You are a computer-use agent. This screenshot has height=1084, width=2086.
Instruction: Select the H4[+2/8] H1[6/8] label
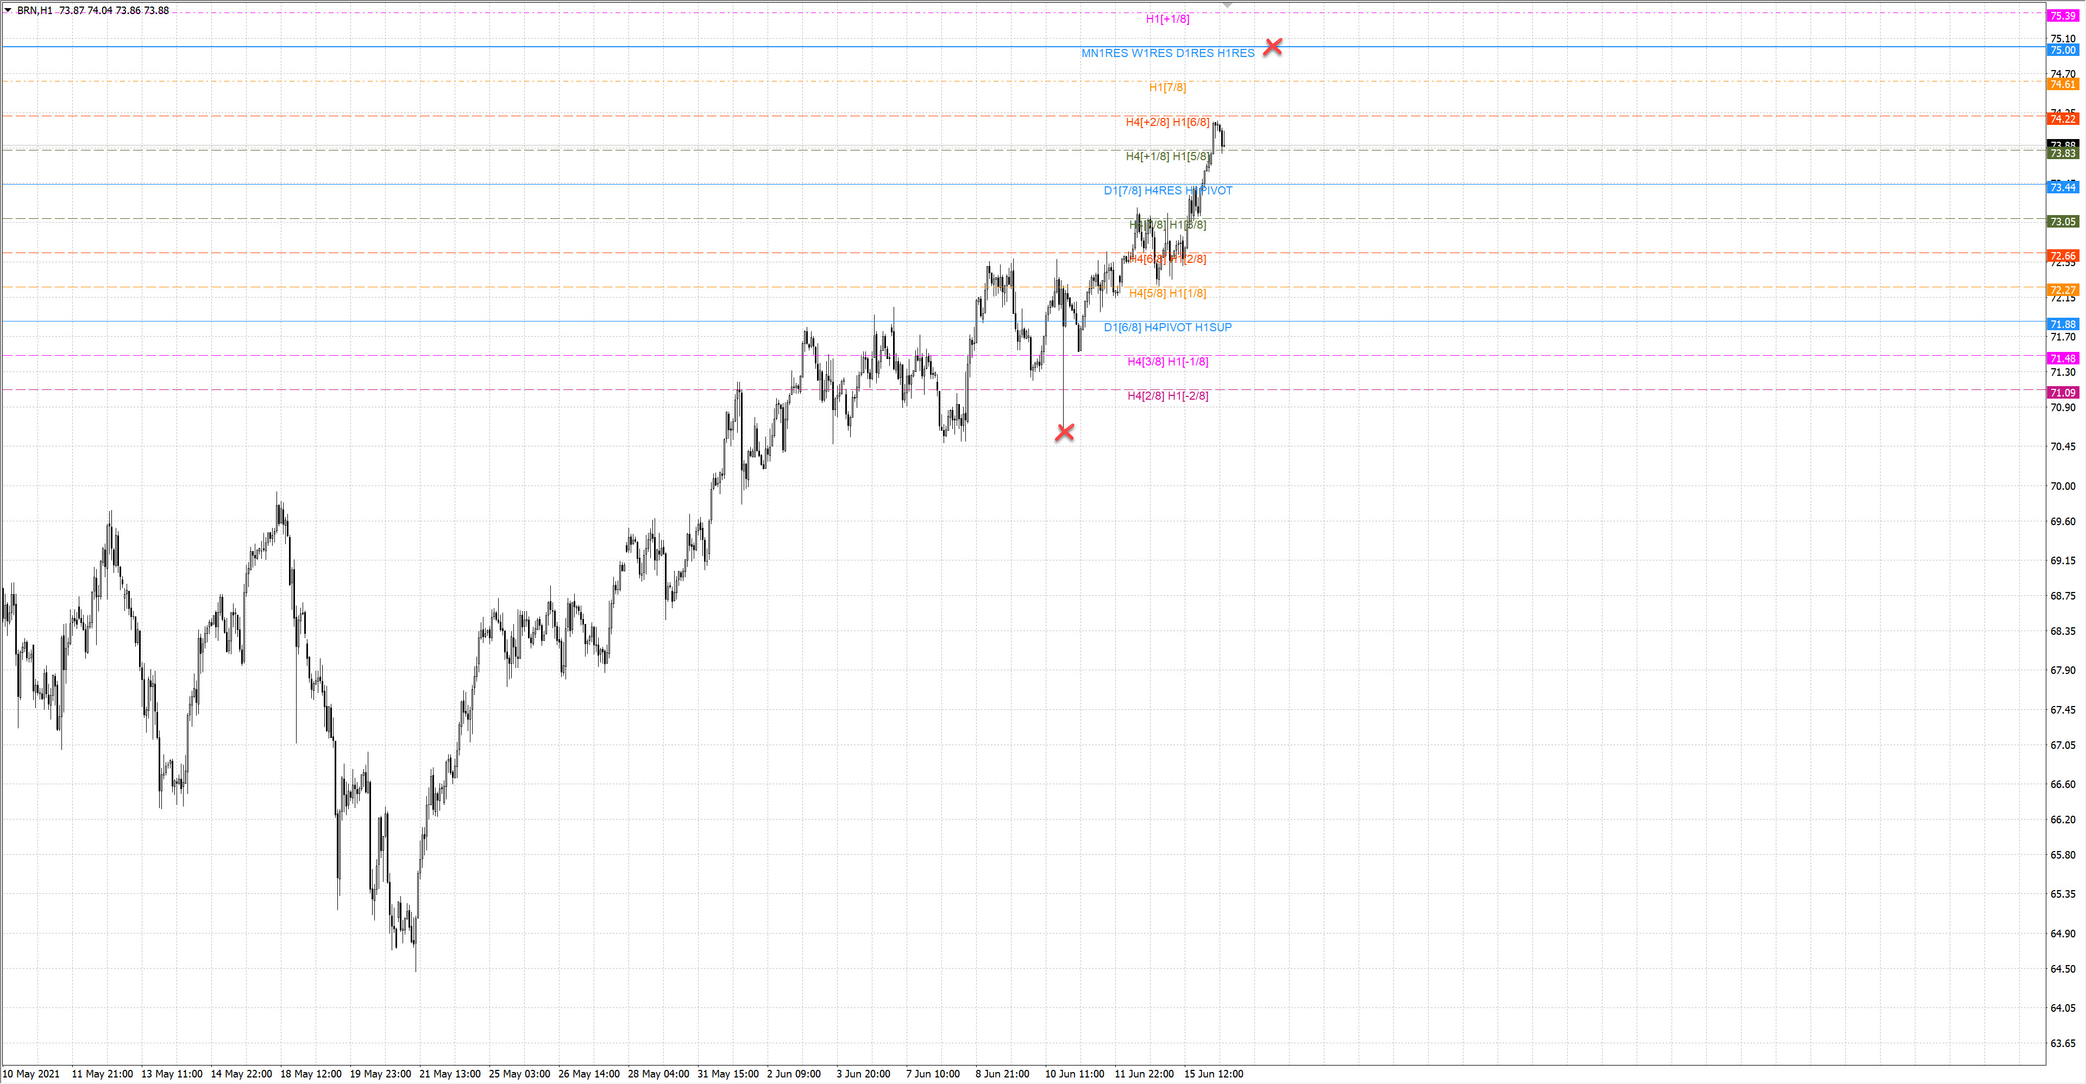coord(1167,122)
